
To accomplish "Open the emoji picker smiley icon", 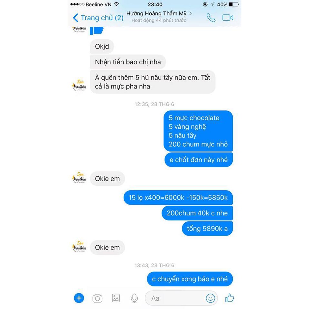I will [210, 298].
